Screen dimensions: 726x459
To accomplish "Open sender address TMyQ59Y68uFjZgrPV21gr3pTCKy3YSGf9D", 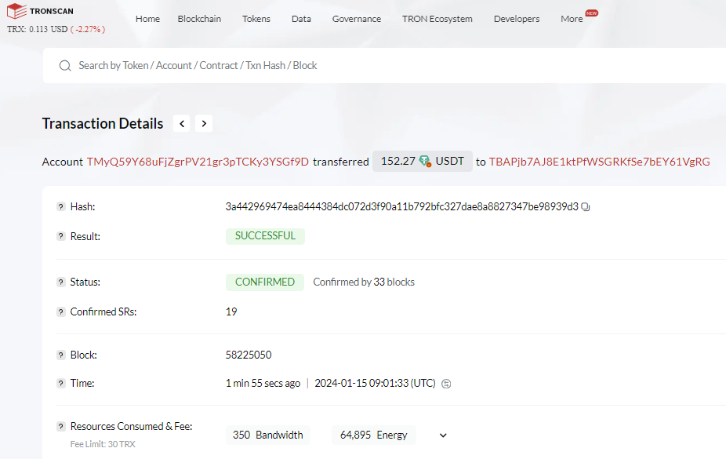I will [x=198, y=162].
